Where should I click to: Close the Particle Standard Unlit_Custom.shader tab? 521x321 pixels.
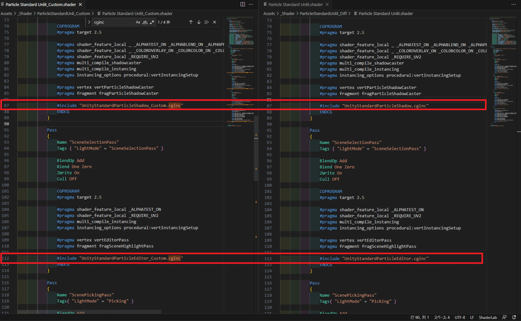coord(80,5)
